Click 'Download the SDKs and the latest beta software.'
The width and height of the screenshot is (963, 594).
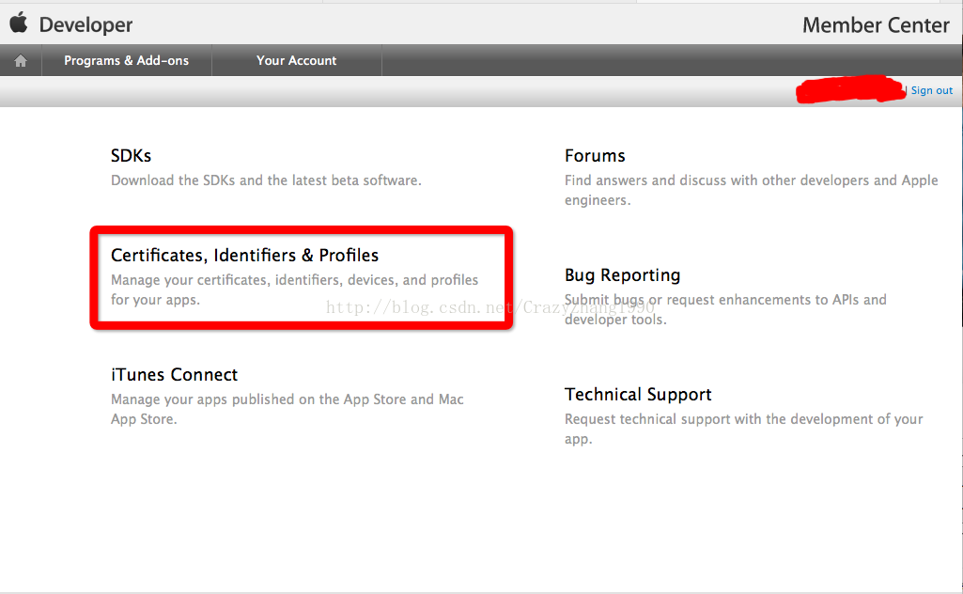(266, 180)
